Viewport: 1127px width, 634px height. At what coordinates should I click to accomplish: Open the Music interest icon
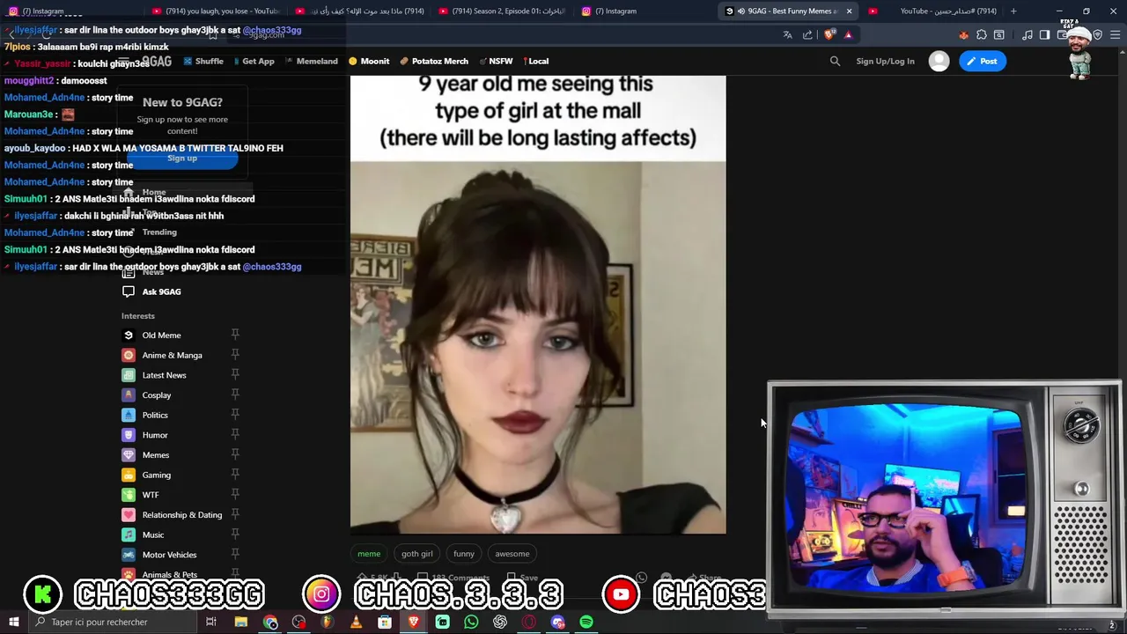point(129,534)
